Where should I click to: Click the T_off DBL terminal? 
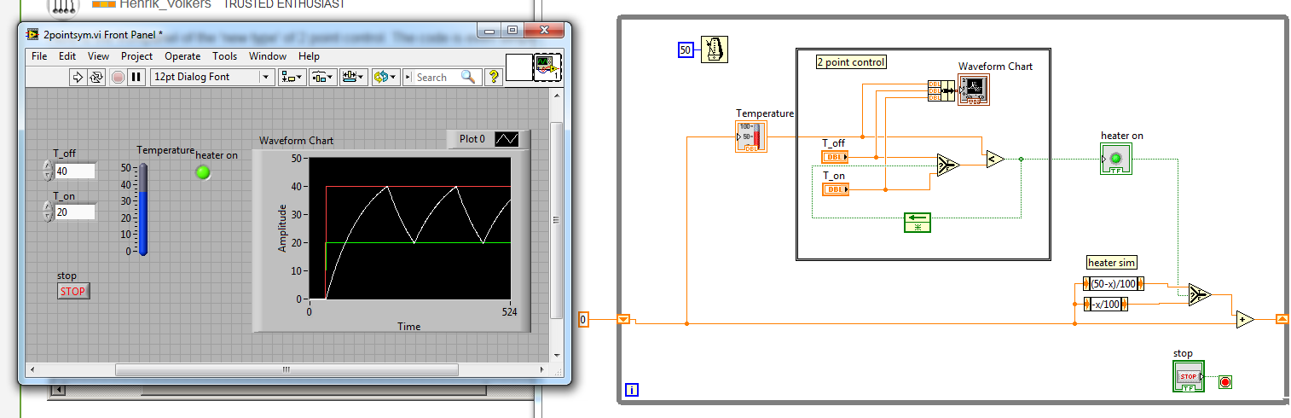(x=835, y=157)
